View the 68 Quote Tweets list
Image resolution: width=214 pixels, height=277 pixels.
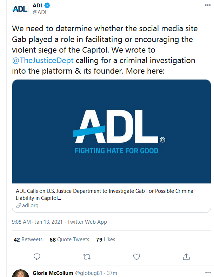pos(69,239)
